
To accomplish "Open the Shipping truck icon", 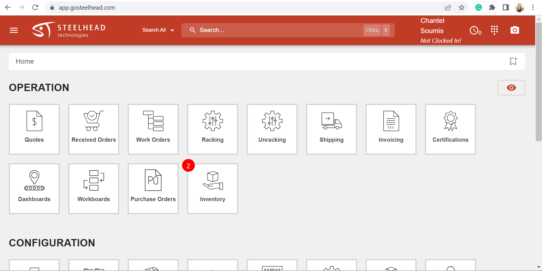I will coord(331,121).
